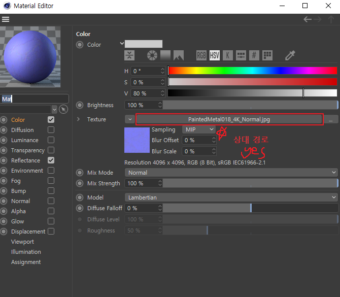The width and height of the screenshot is (340, 297).
Task: Enable Kelvin color temperature mode
Action: point(228,55)
